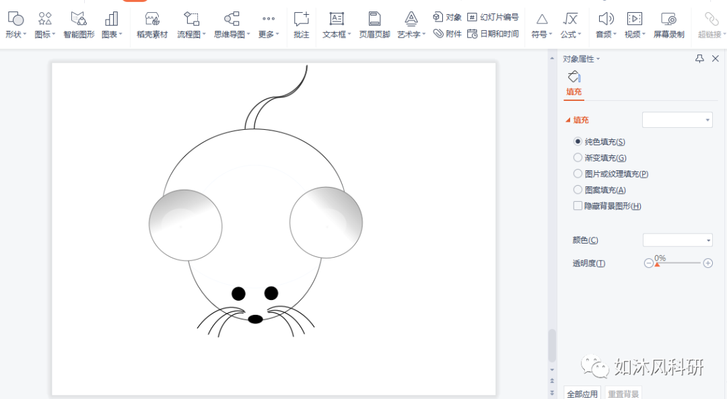Select the mouse's curved tail shape
This screenshot has width=727, height=399.
tap(276, 96)
